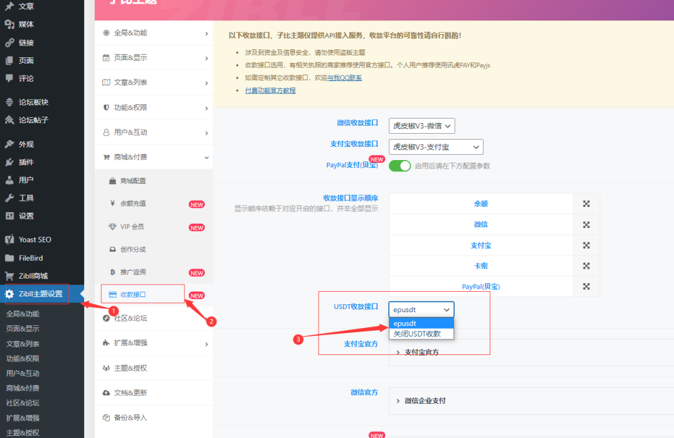The height and width of the screenshot is (438, 674).
Task: Click 扩展&增强 in WordPress sidebar submenu
Action: [x=23, y=418]
